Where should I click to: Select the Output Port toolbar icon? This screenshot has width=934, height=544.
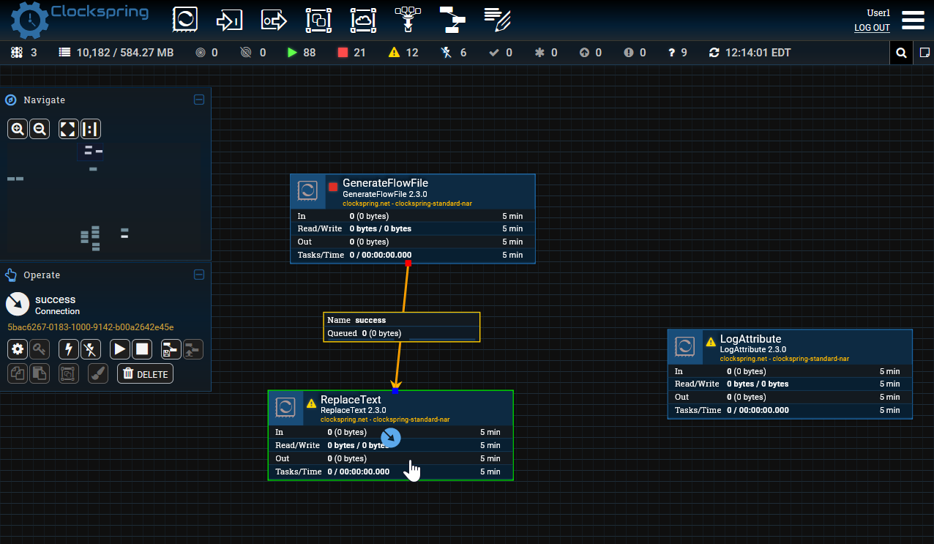(x=274, y=20)
